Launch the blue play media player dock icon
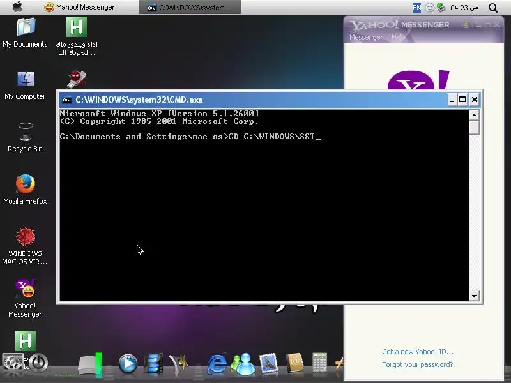The image size is (511, 383). tap(128, 363)
